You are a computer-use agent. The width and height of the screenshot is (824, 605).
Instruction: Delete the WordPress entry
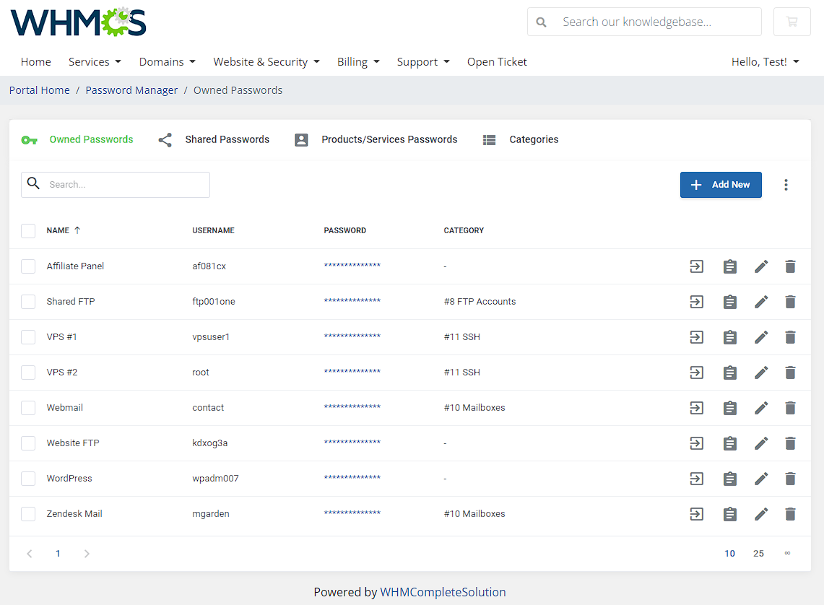(790, 479)
